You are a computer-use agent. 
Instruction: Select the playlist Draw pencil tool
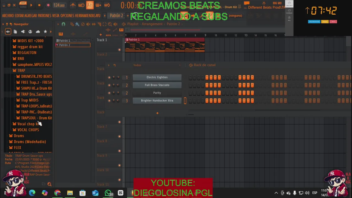click(x=72, y=24)
